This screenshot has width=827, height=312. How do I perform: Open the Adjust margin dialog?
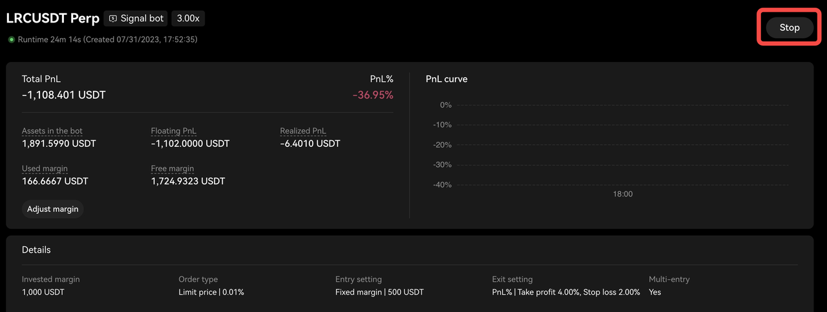coord(53,209)
